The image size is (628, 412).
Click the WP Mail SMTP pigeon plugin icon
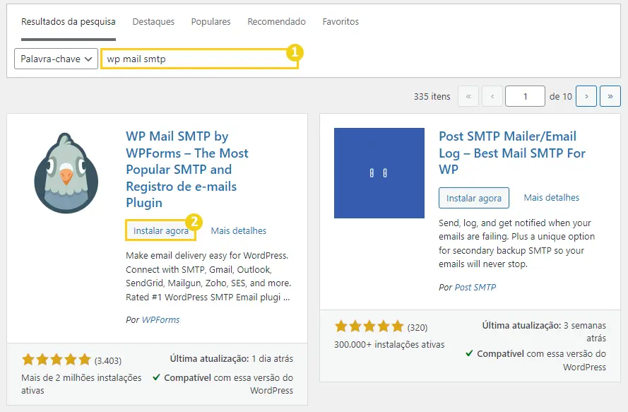tap(66, 173)
